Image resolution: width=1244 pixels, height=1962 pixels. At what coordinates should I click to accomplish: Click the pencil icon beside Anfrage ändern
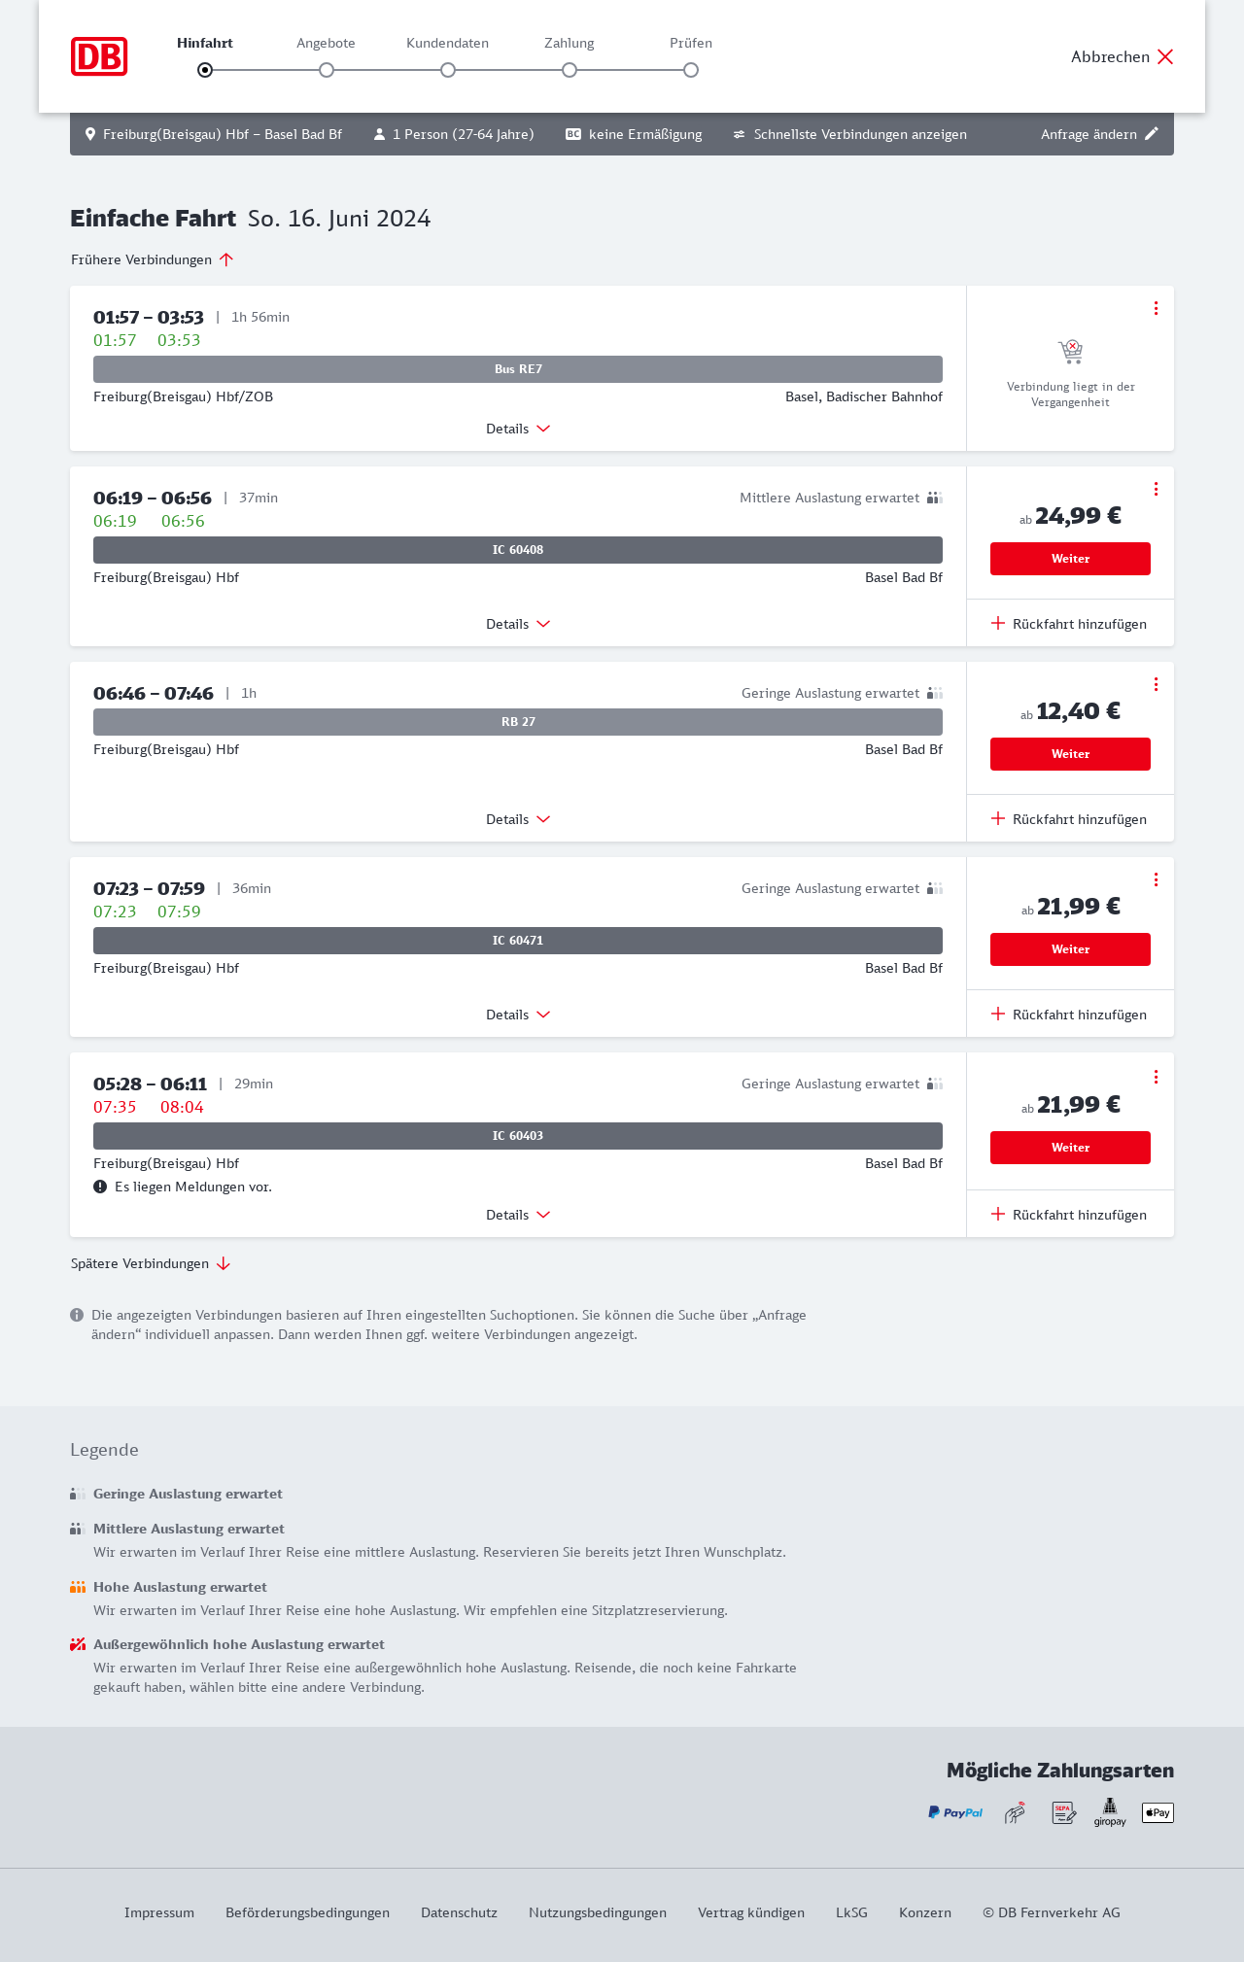point(1152,134)
